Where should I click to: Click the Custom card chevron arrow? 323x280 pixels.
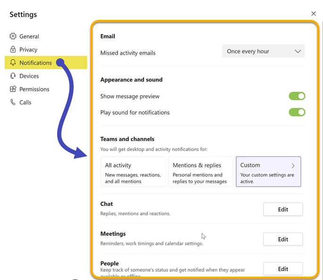293,166
